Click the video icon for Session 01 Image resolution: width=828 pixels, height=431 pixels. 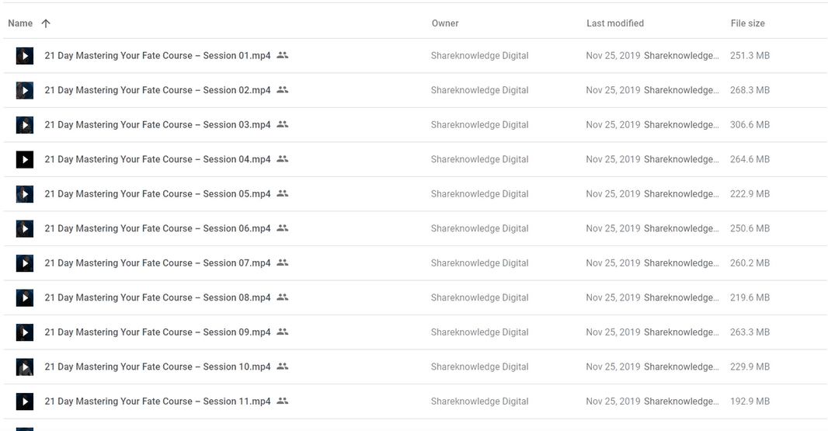[25, 56]
